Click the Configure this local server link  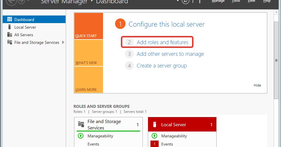pos(167,24)
